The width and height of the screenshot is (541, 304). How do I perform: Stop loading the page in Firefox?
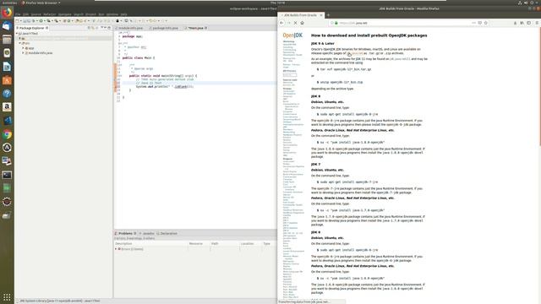[295, 23]
